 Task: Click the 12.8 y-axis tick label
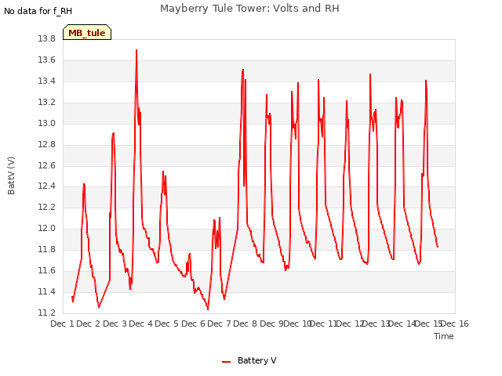pyautogui.click(x=46, y=144)
